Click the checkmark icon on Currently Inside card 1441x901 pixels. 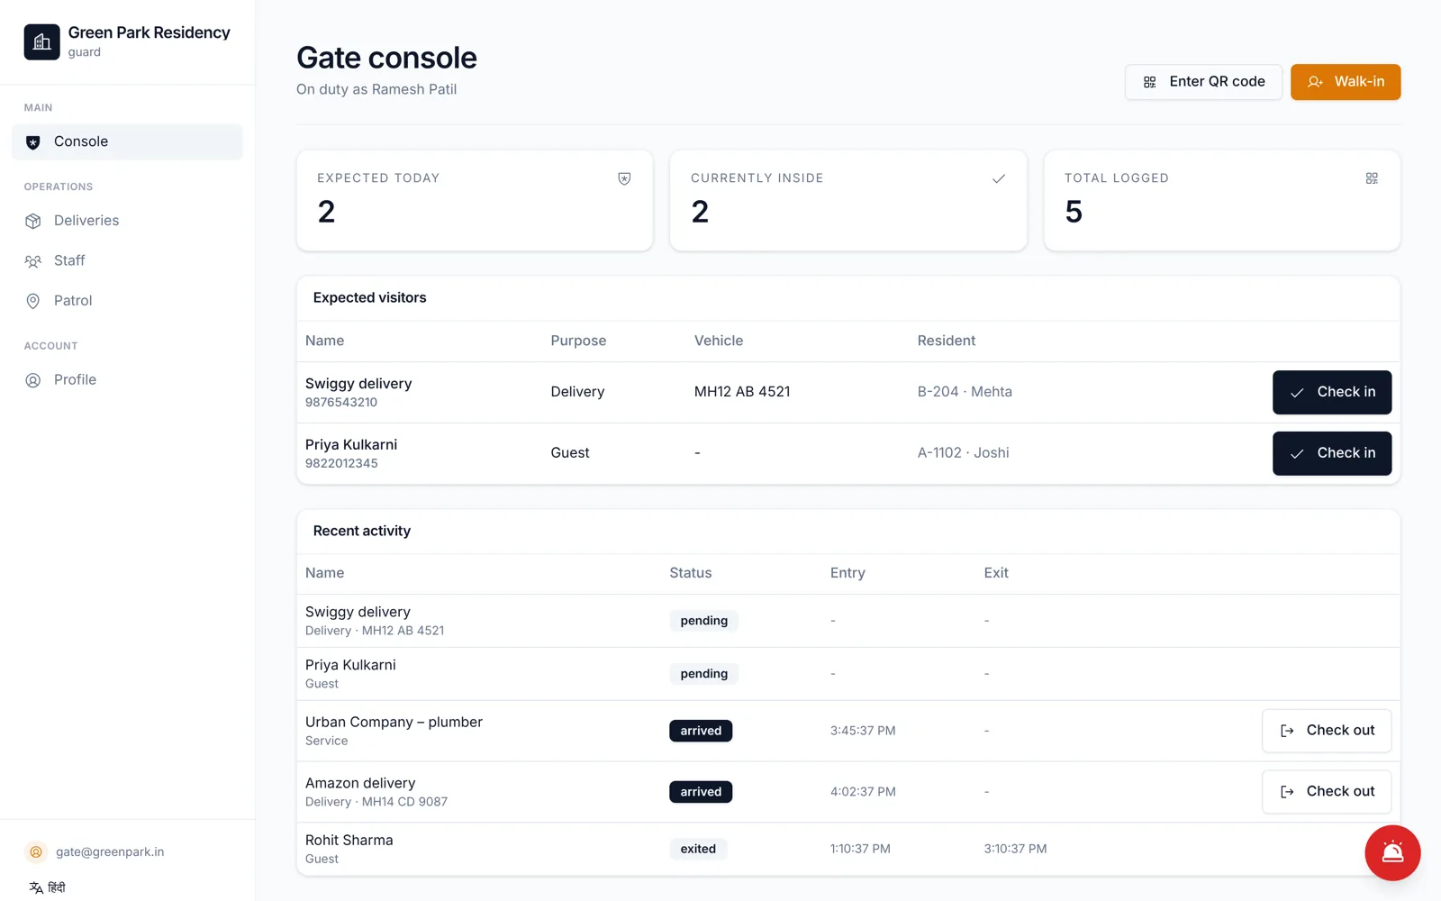coord(998,178)
